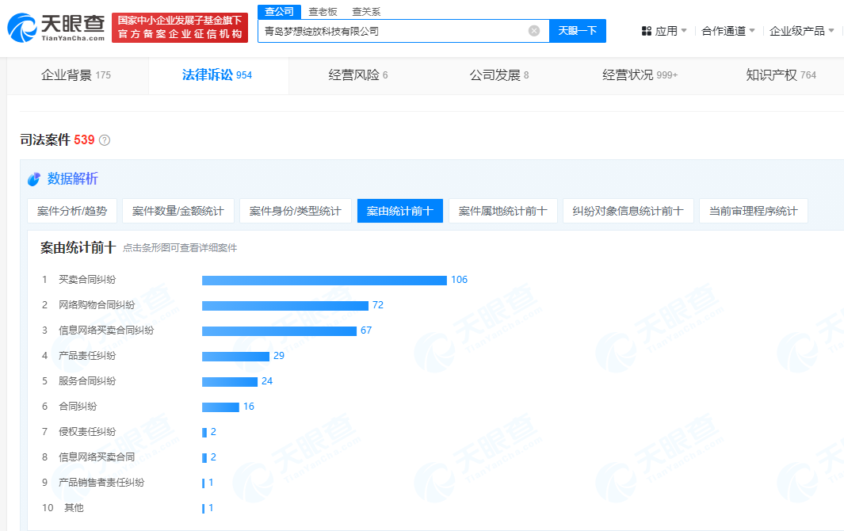Open the 经营风险 tab
This screenshot has height=531, width=844.
pyautogui.click(x=358, y=75)
